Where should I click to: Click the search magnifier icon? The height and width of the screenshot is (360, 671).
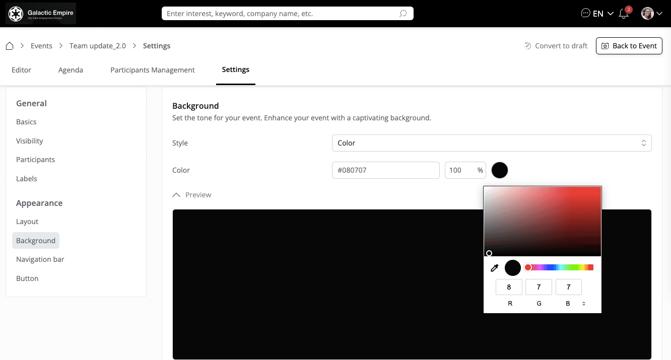pos(402,14)
